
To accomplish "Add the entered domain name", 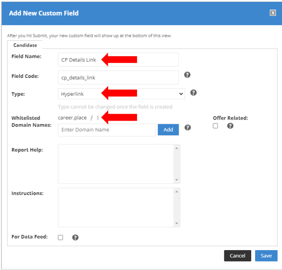I will (x=168, y=130).
